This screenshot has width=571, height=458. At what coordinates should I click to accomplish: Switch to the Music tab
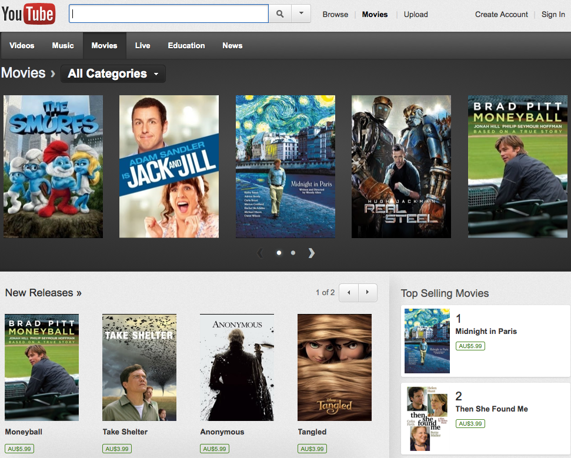63,45
